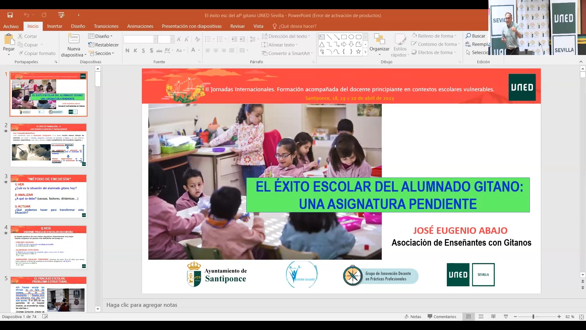Image resolution: width=586 pixels, height=330 pixels.
Task: Click the zoom slider handle
Action: pos(533,317)
